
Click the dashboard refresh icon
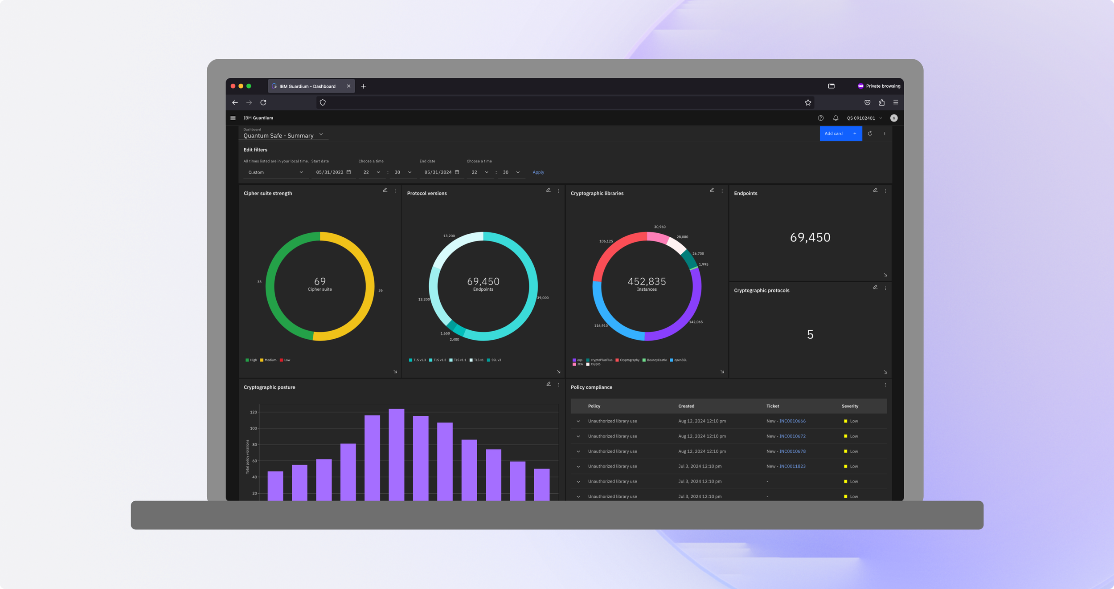(x=869, y=134)
